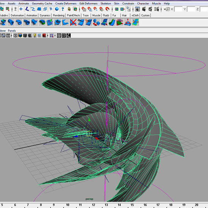Switch to the Toon shelf tab
Image resolution: width=208 pixels, height=208 pixels.
pyautogui.click(x=86, y=16)
